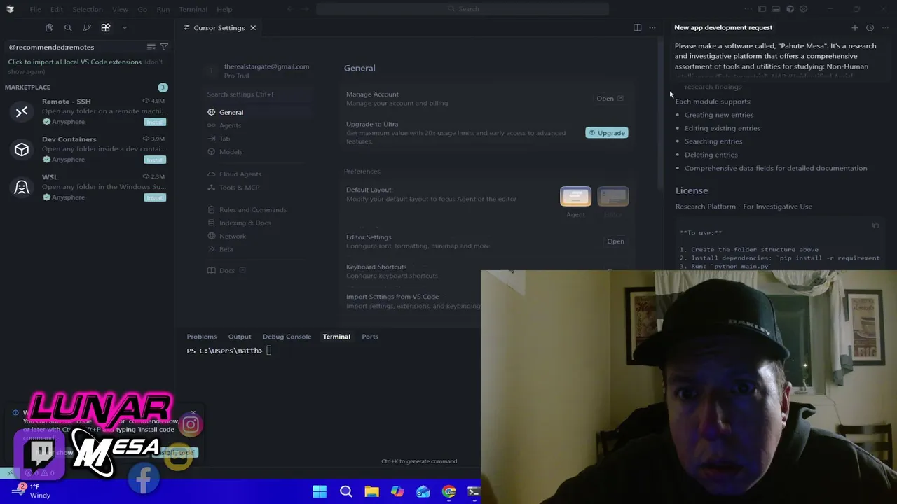Upgrade to Ultra with Upgrade button
This screenshot has height=504, width=897.
607,132
